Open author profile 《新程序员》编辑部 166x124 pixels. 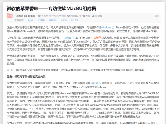click(25, 16)
